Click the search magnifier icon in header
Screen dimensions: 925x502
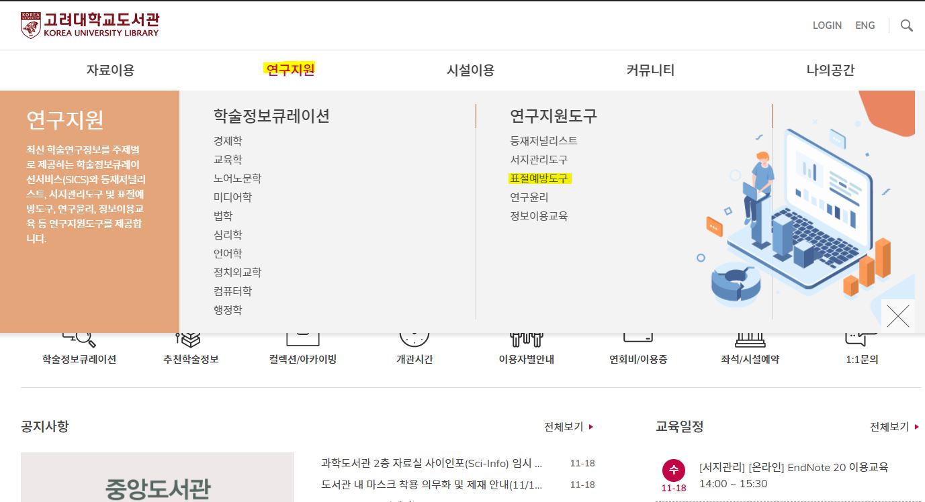(906, 26)
